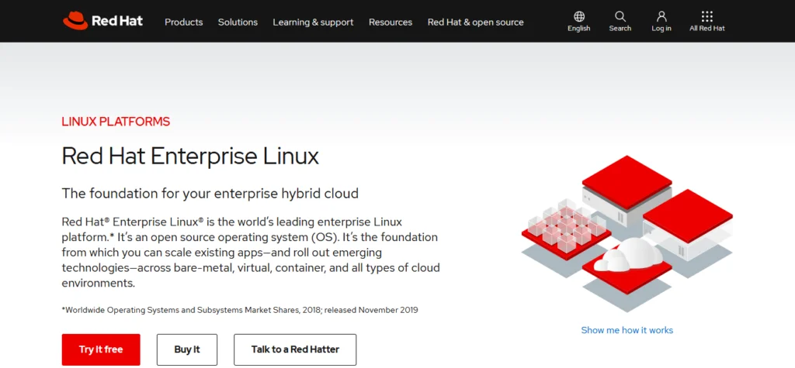This screenshot has width=795, height=368.
Task: Open the Red Hat & open source menu
Action: (476, 22)
